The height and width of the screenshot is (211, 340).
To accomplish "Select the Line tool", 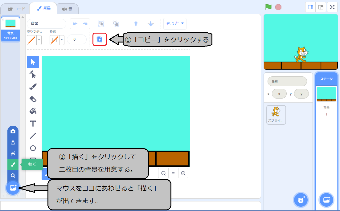I will click(x=33, y=136).
